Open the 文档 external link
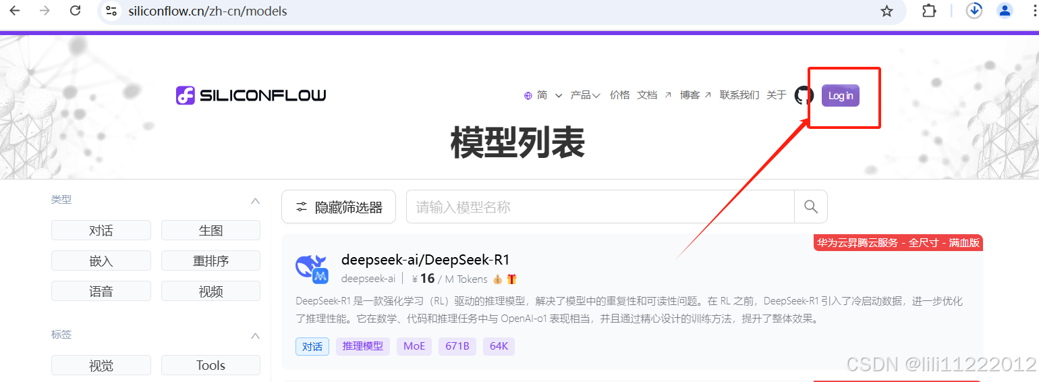 654,95
